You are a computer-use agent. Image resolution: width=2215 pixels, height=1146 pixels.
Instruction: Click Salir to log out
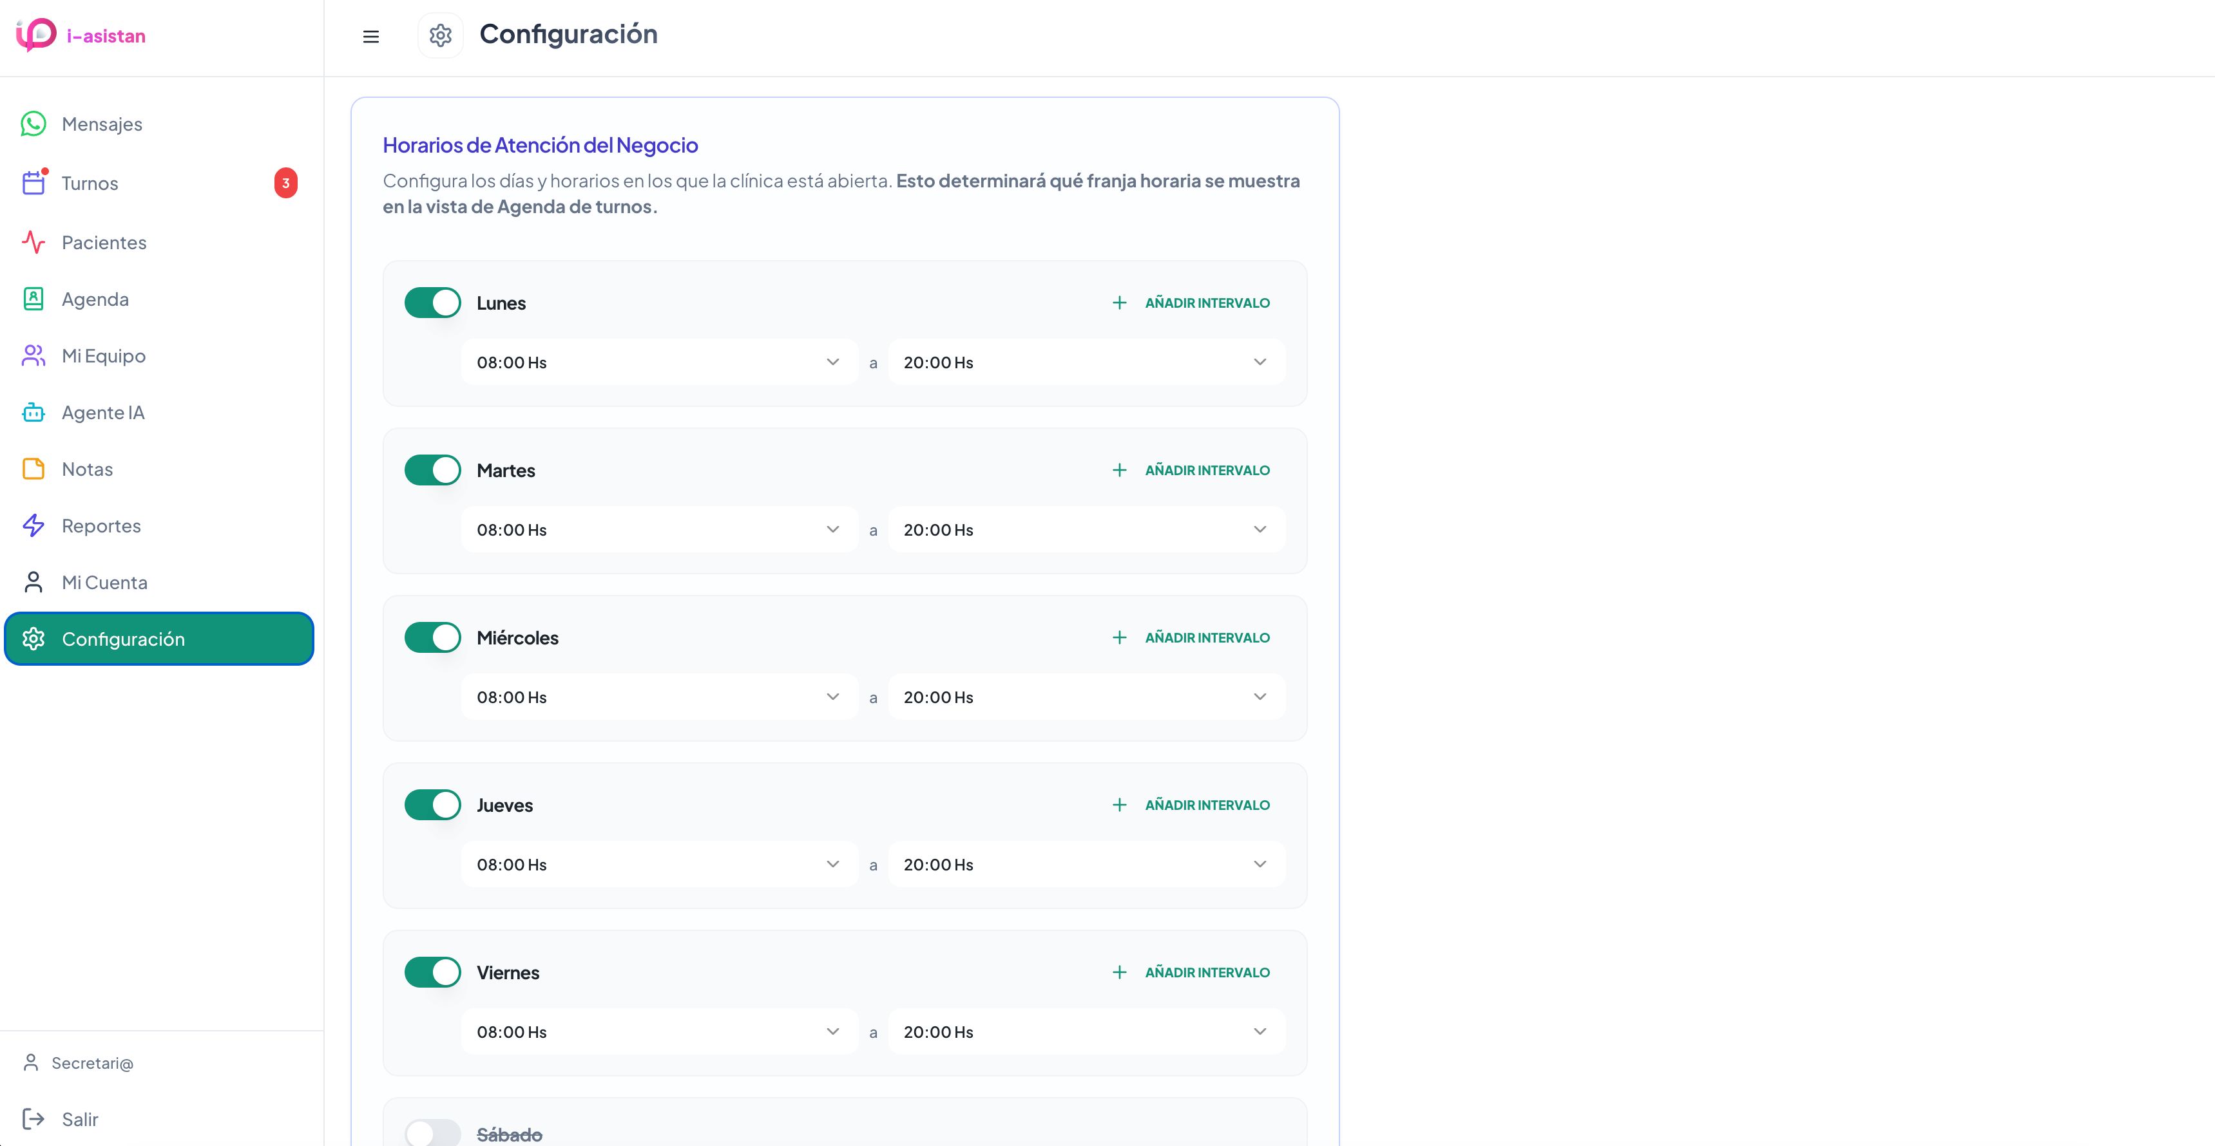tap(80, 1118)
